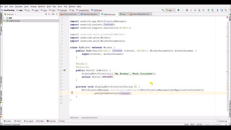Click the Make Project hammer icon
The width and height of the screenshot is (231, 130).
pos(163,10)
